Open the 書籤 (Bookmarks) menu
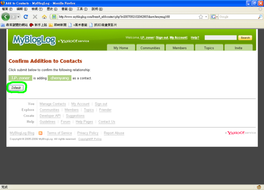This screenshot has width=264, height=190. [x=67, y=9]
